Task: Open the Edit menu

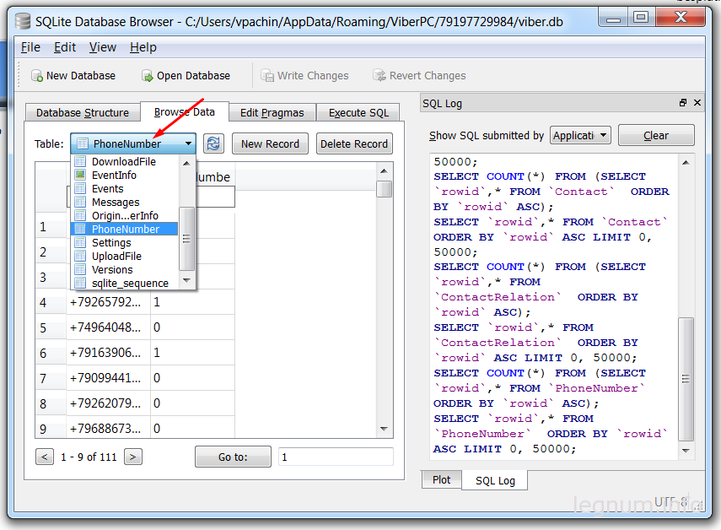Action: [x=65, y=47]
